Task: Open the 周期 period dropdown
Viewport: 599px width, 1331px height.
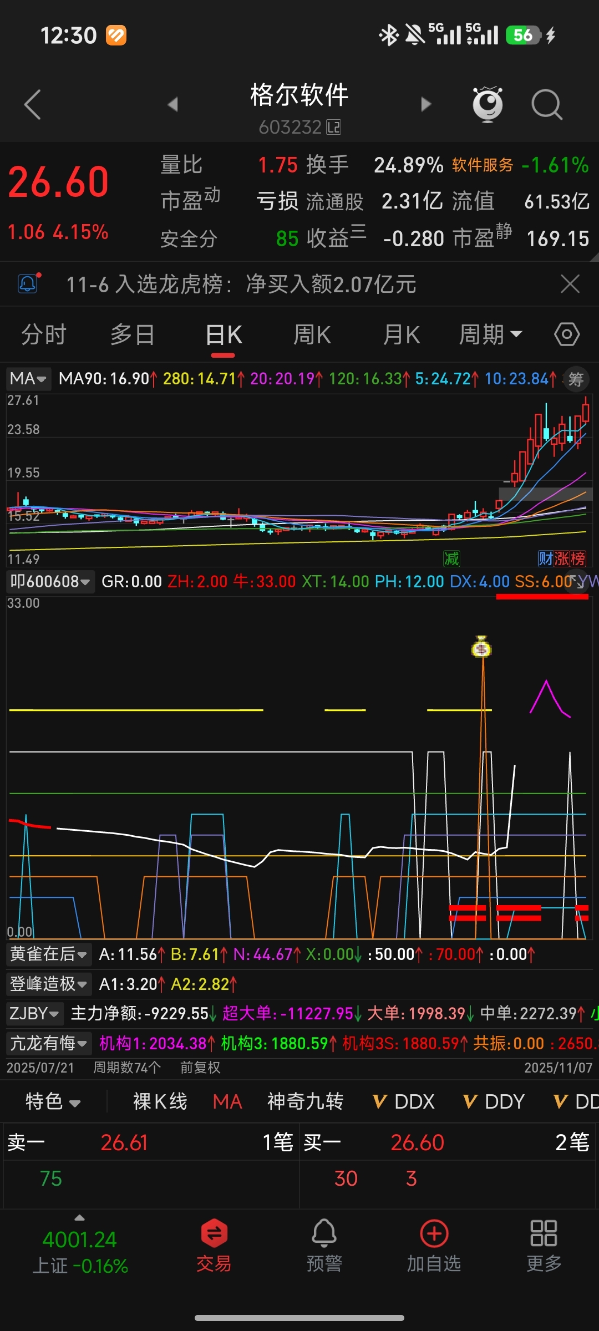Action: click(x=490, y=334)
